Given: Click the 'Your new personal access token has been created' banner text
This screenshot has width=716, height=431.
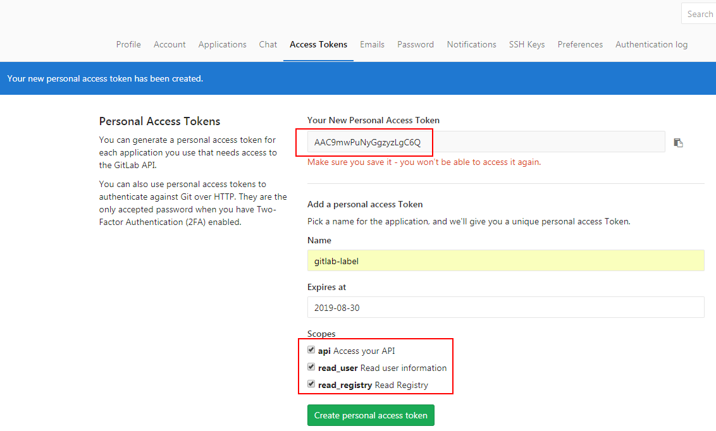Looking at the screenshot, I should pyautogui.click(x=105, y=78).
